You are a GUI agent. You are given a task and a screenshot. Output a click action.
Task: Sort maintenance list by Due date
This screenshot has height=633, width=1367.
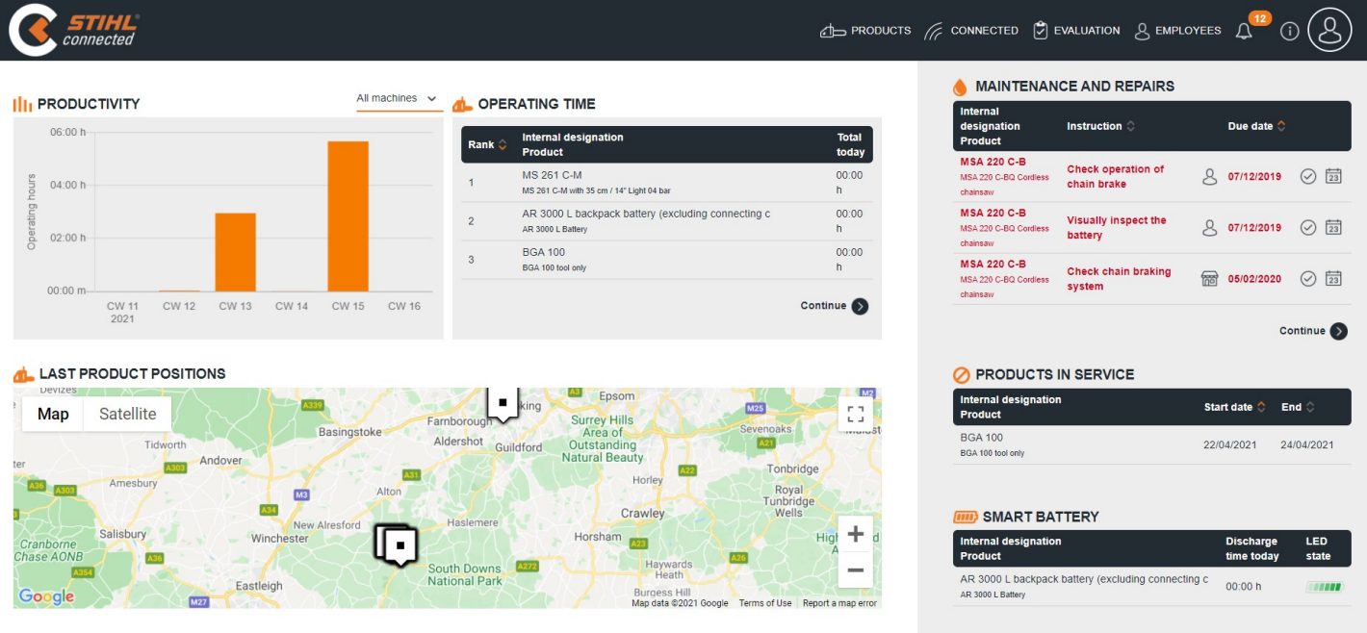click(x=1256, y=126)
